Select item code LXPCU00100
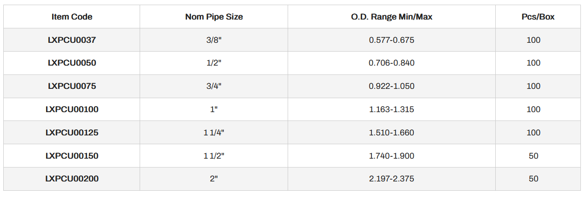The height and width of the screenshot is (201, 586). click(x=72, y=109)
